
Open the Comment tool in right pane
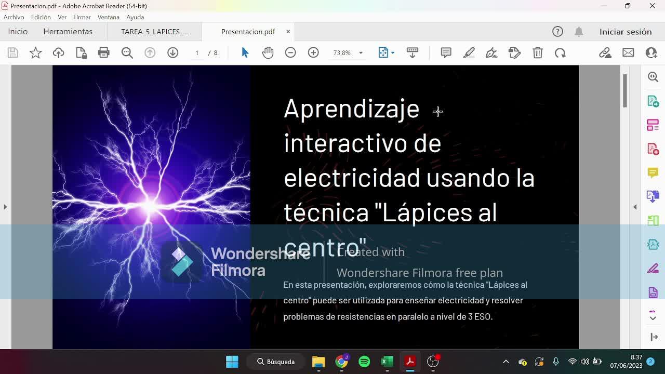[653, 172]
